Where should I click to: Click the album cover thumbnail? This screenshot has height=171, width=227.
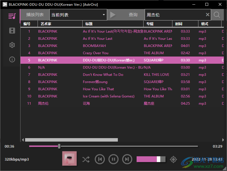[x=70, y=158]
